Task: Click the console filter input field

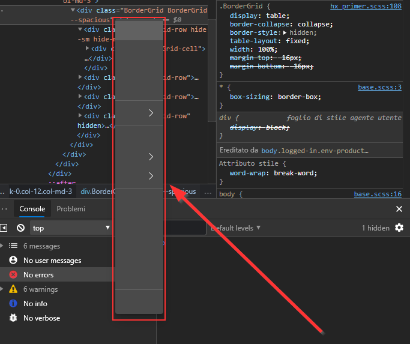Action: (184, 228)
